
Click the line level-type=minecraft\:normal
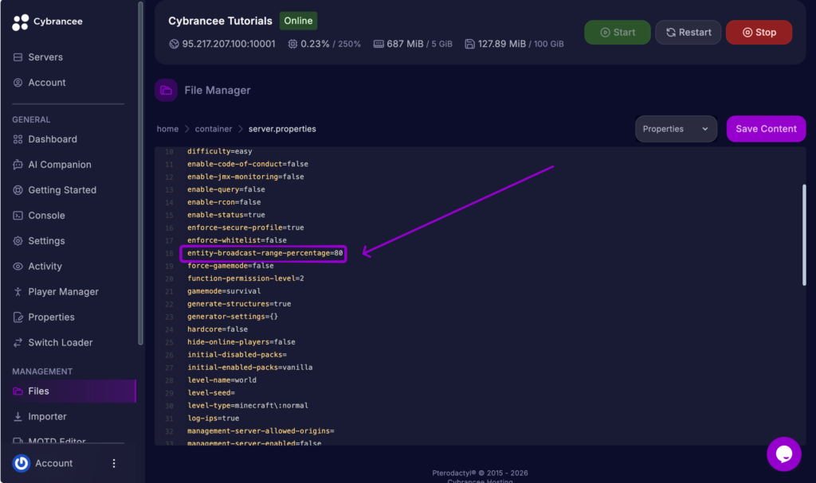[x=248, y=406]
